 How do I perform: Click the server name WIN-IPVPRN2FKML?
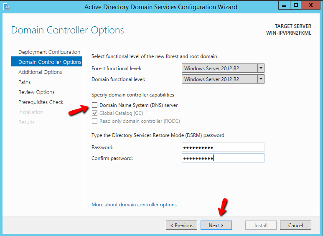[x=289, y=33]
